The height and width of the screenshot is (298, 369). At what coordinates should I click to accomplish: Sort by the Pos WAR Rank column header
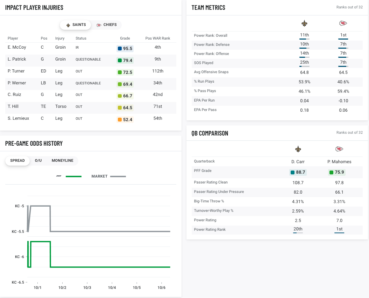[158, 38]
